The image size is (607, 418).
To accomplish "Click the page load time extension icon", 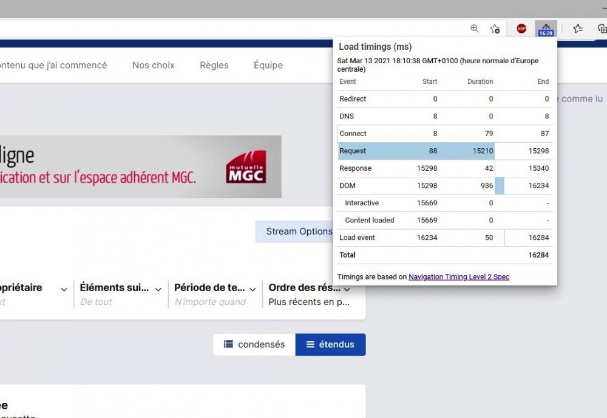I will point(546,29).
